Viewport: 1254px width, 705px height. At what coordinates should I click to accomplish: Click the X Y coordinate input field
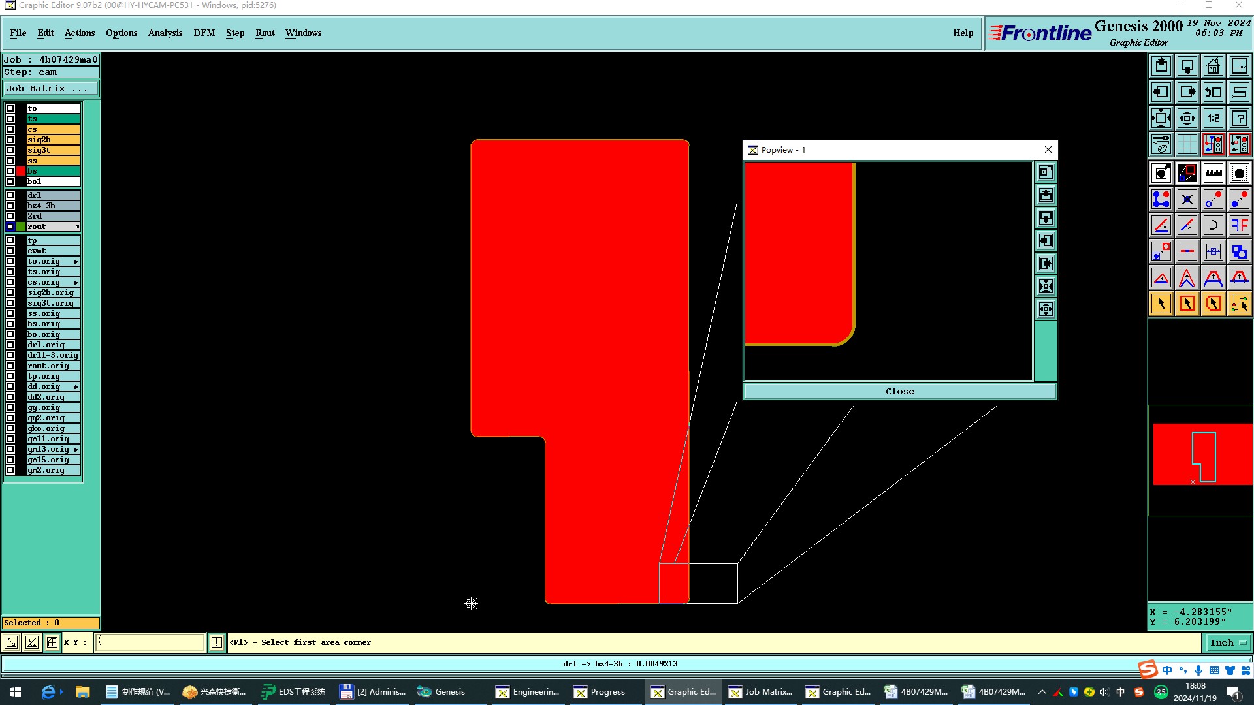pyautogui.click(x=150, y=642)
